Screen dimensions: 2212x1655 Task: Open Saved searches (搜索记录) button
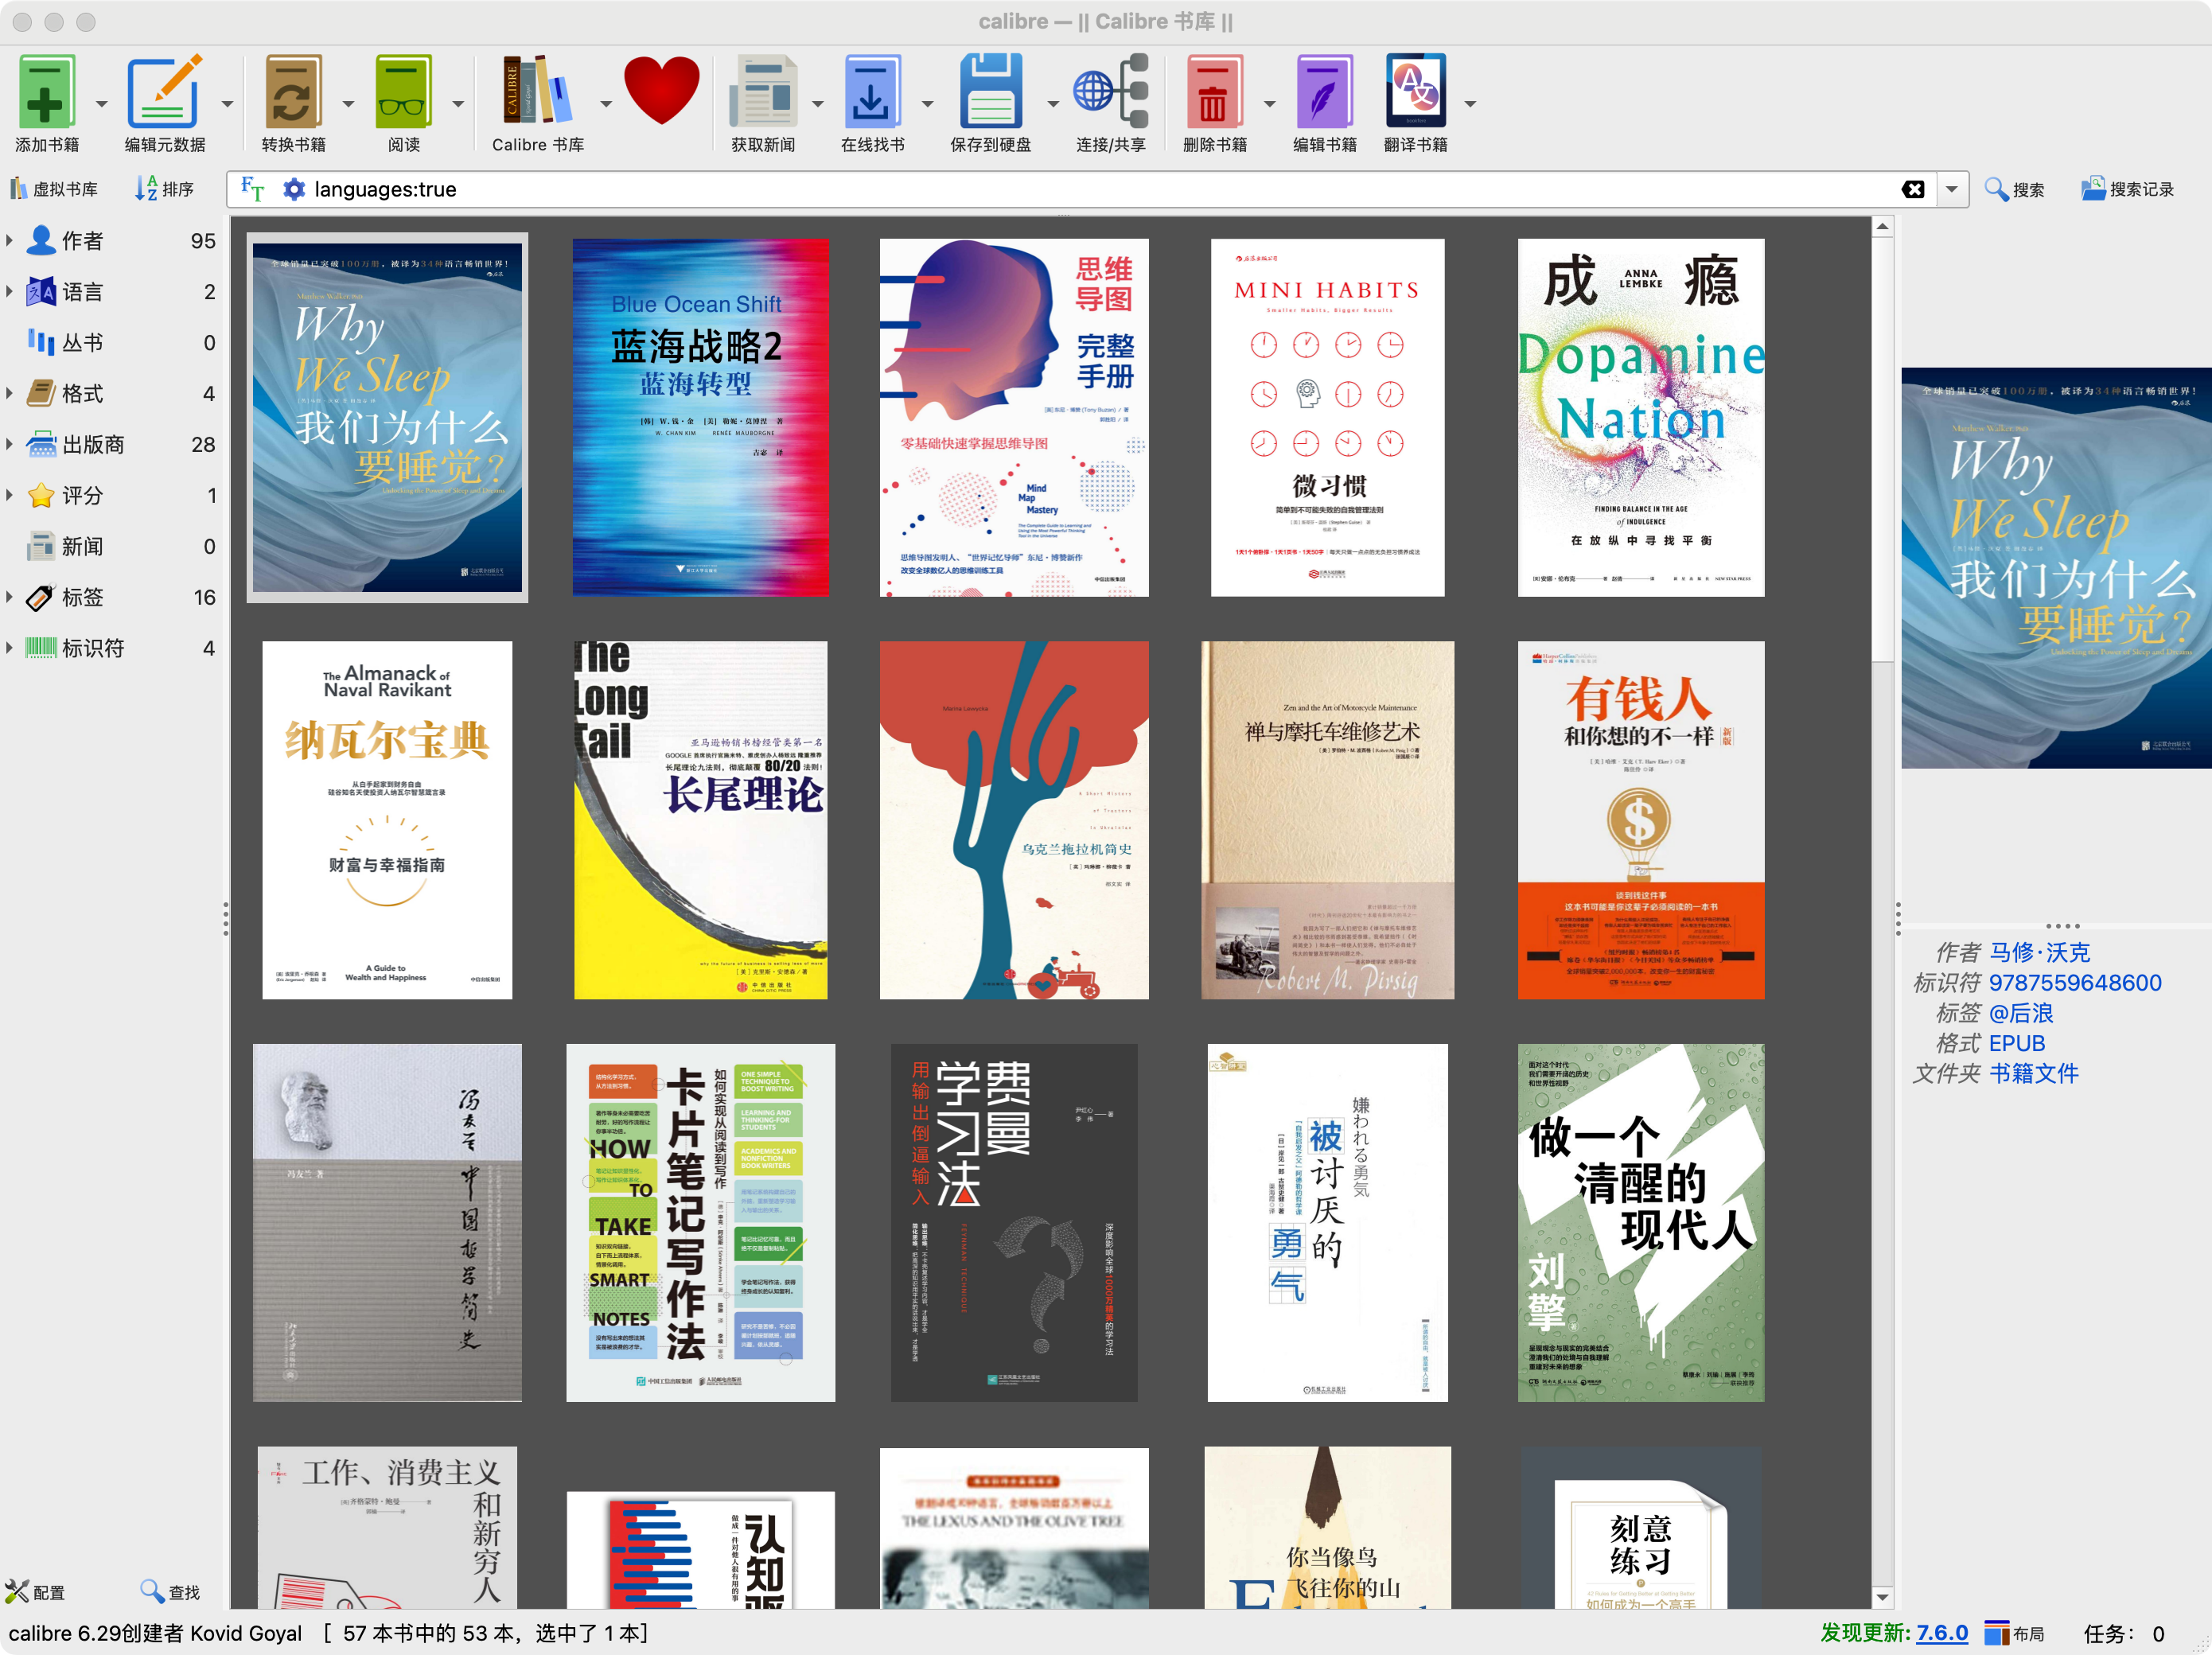pyautogui.click(x=2127, y=189)
